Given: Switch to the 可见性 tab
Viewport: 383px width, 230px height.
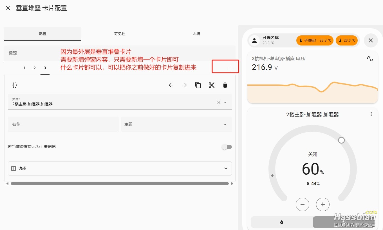Looking at the screenshot, I should tap(120, 34).
